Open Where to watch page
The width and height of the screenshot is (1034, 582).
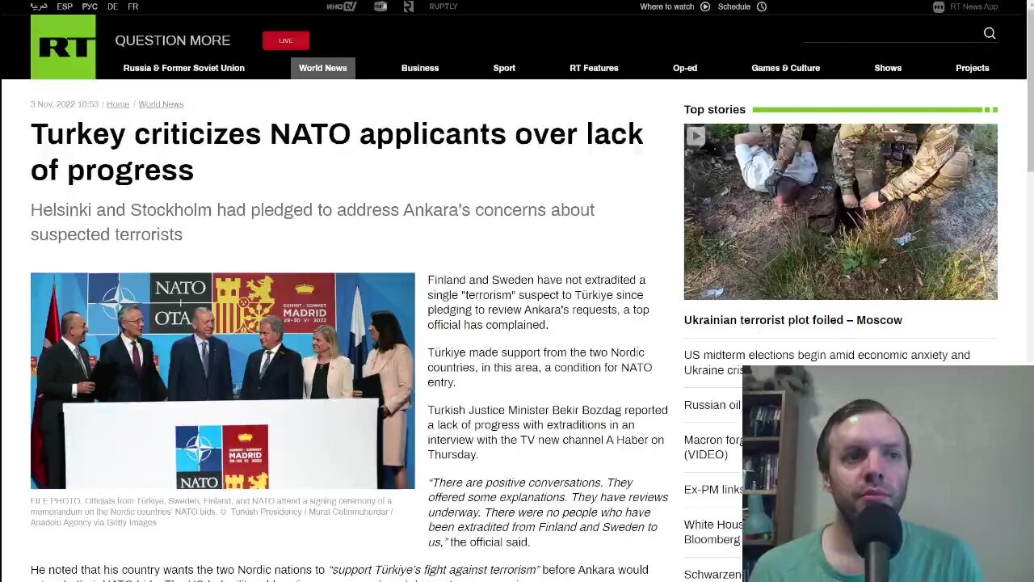(666, 6)
